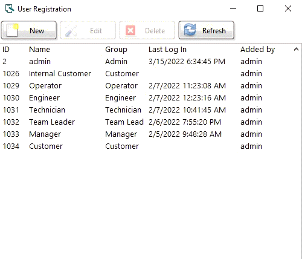
Task: Click the red X Delete icon
Action: (x=130, y=30)
